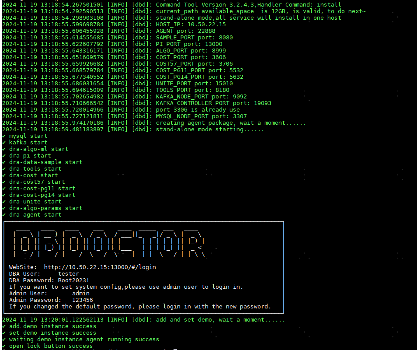This screenshot has width=417, height=350.
Task: Click the 'dra-algo-params start' line
Action: tap(42, 208)
